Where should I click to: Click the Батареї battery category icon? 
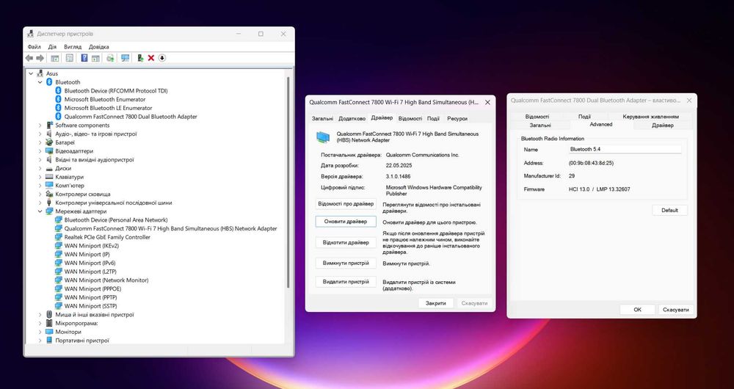pyautogui.click(x=49, y=142)
